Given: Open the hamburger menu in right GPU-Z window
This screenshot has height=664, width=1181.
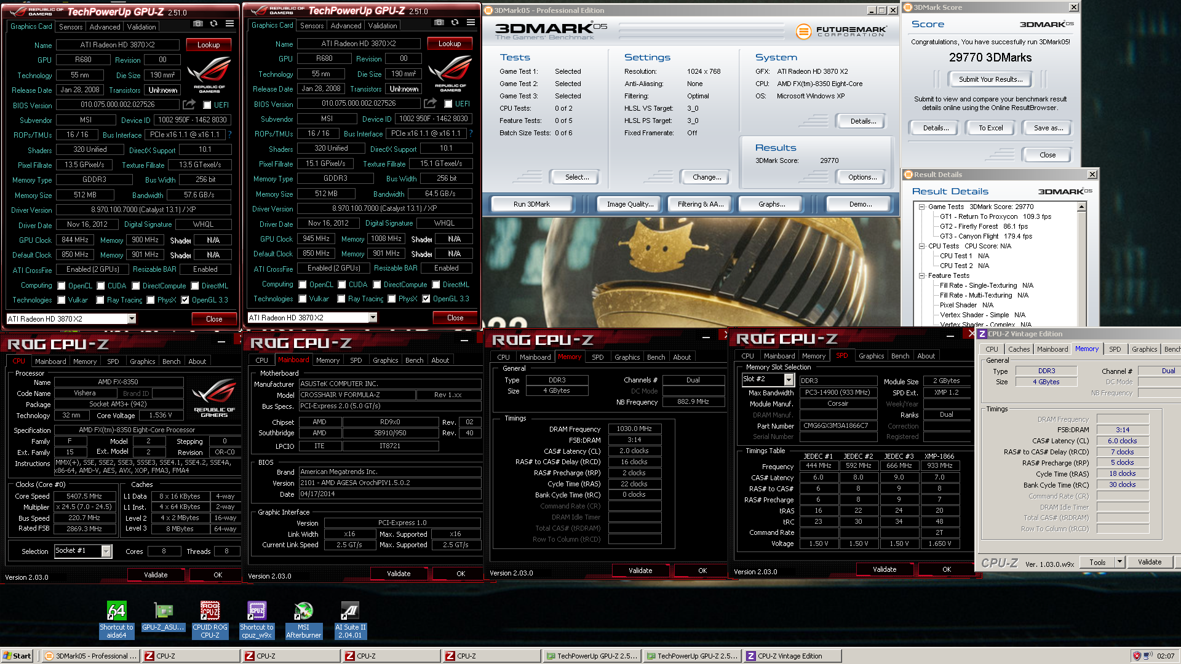Looking at the screenshot, I should 471,22.
